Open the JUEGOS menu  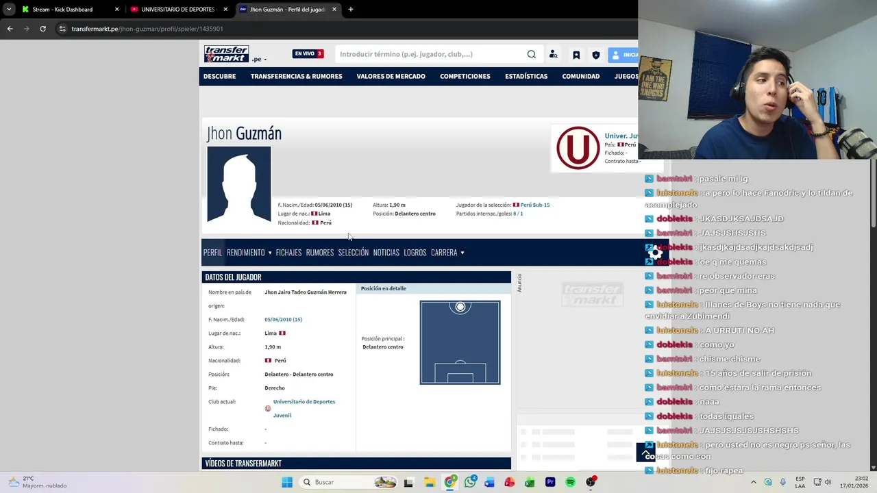coord(626,76)
